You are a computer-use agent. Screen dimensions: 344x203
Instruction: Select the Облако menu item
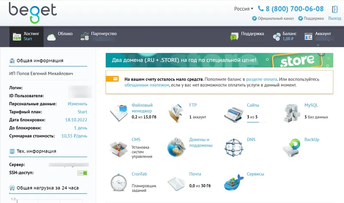60,37
